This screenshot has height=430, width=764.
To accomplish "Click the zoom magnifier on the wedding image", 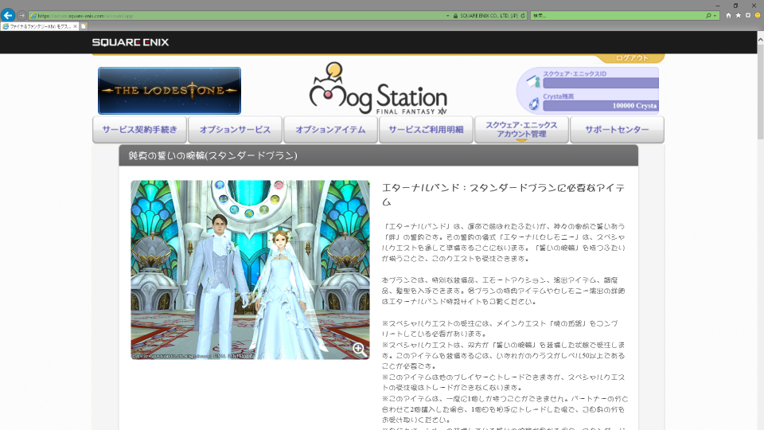I will (x=360, y=349).
